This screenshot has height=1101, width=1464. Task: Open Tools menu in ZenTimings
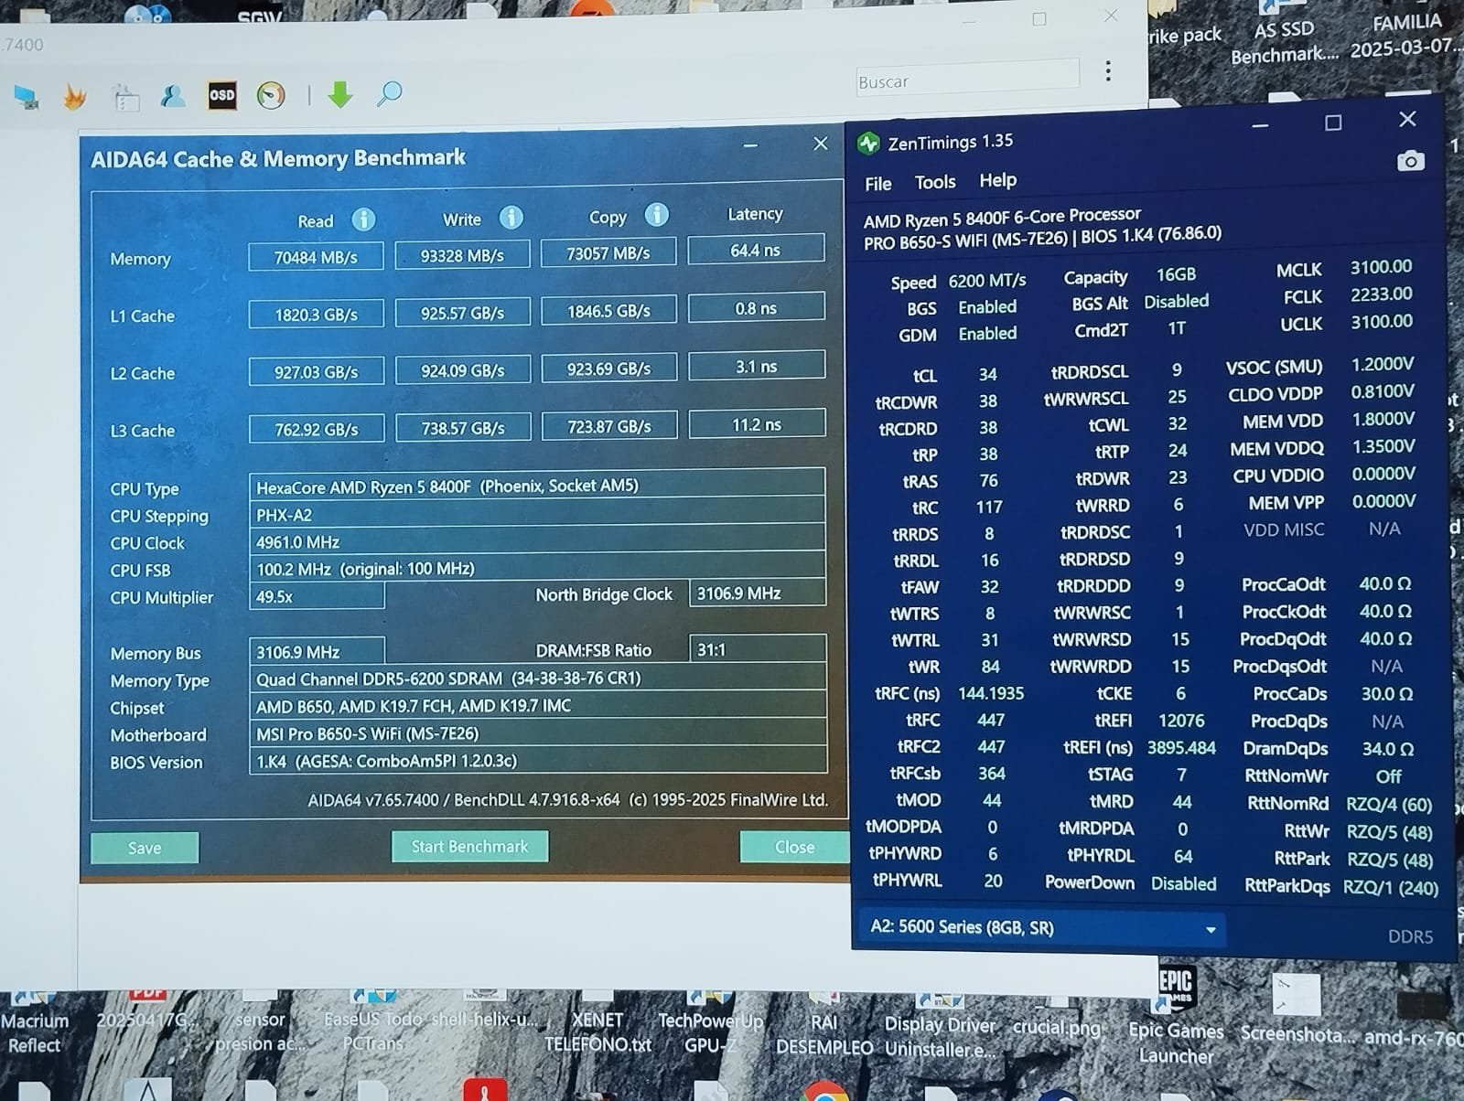click(935, 182)
